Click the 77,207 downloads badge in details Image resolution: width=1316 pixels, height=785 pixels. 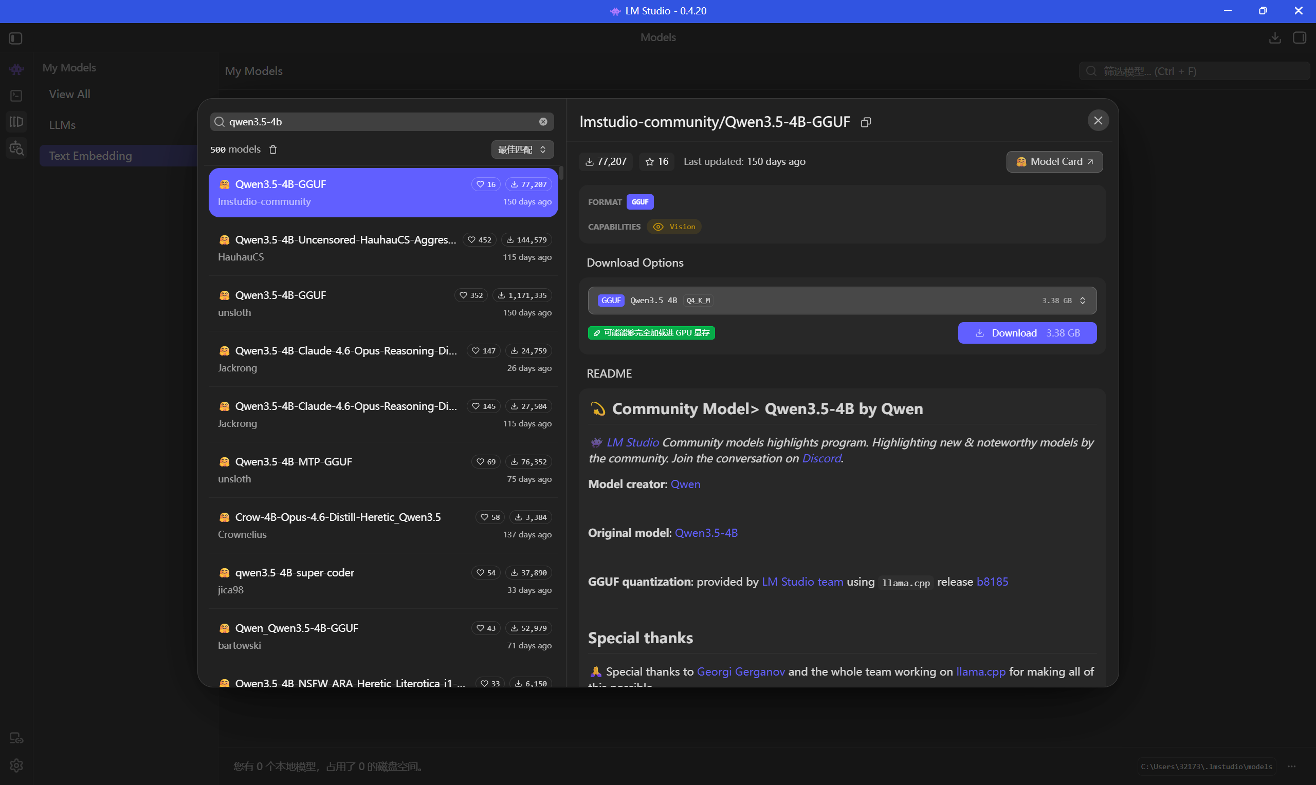(x=606, y=162)
